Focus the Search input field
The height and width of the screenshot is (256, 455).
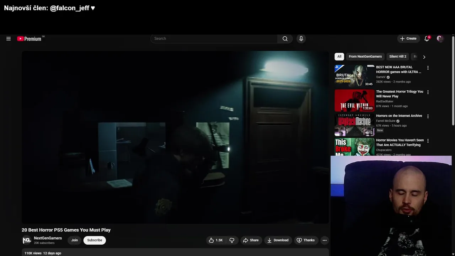(214, 39)
